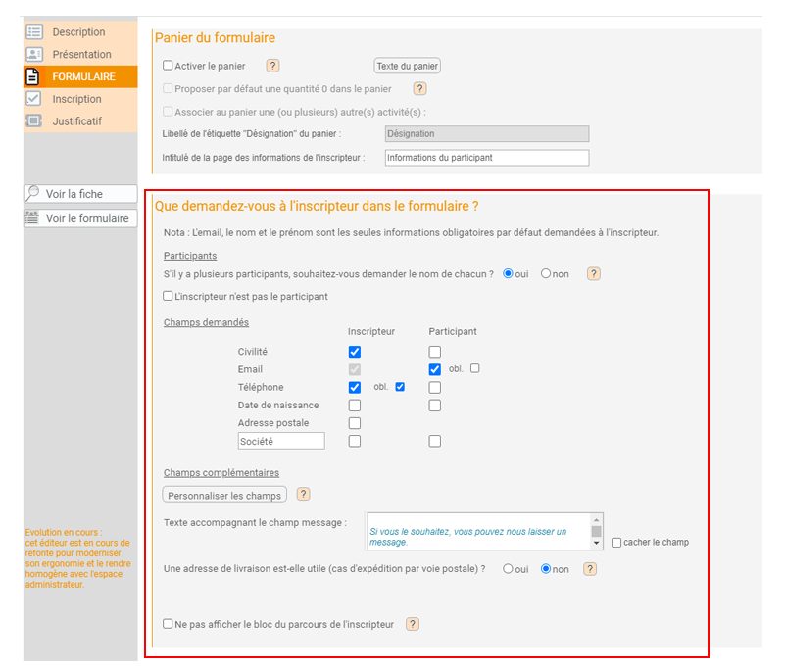Click the Participant column header
Screen dimensions: 785x670
[453, 331]
